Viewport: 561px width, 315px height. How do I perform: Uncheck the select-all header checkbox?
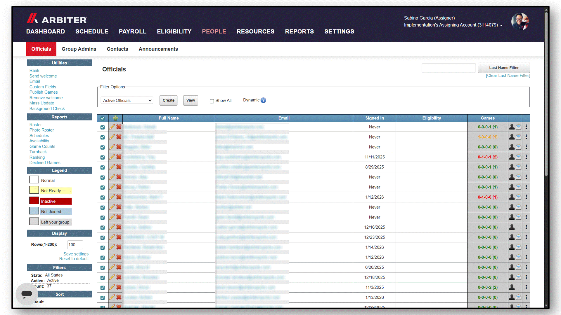[x=102, y=118]
